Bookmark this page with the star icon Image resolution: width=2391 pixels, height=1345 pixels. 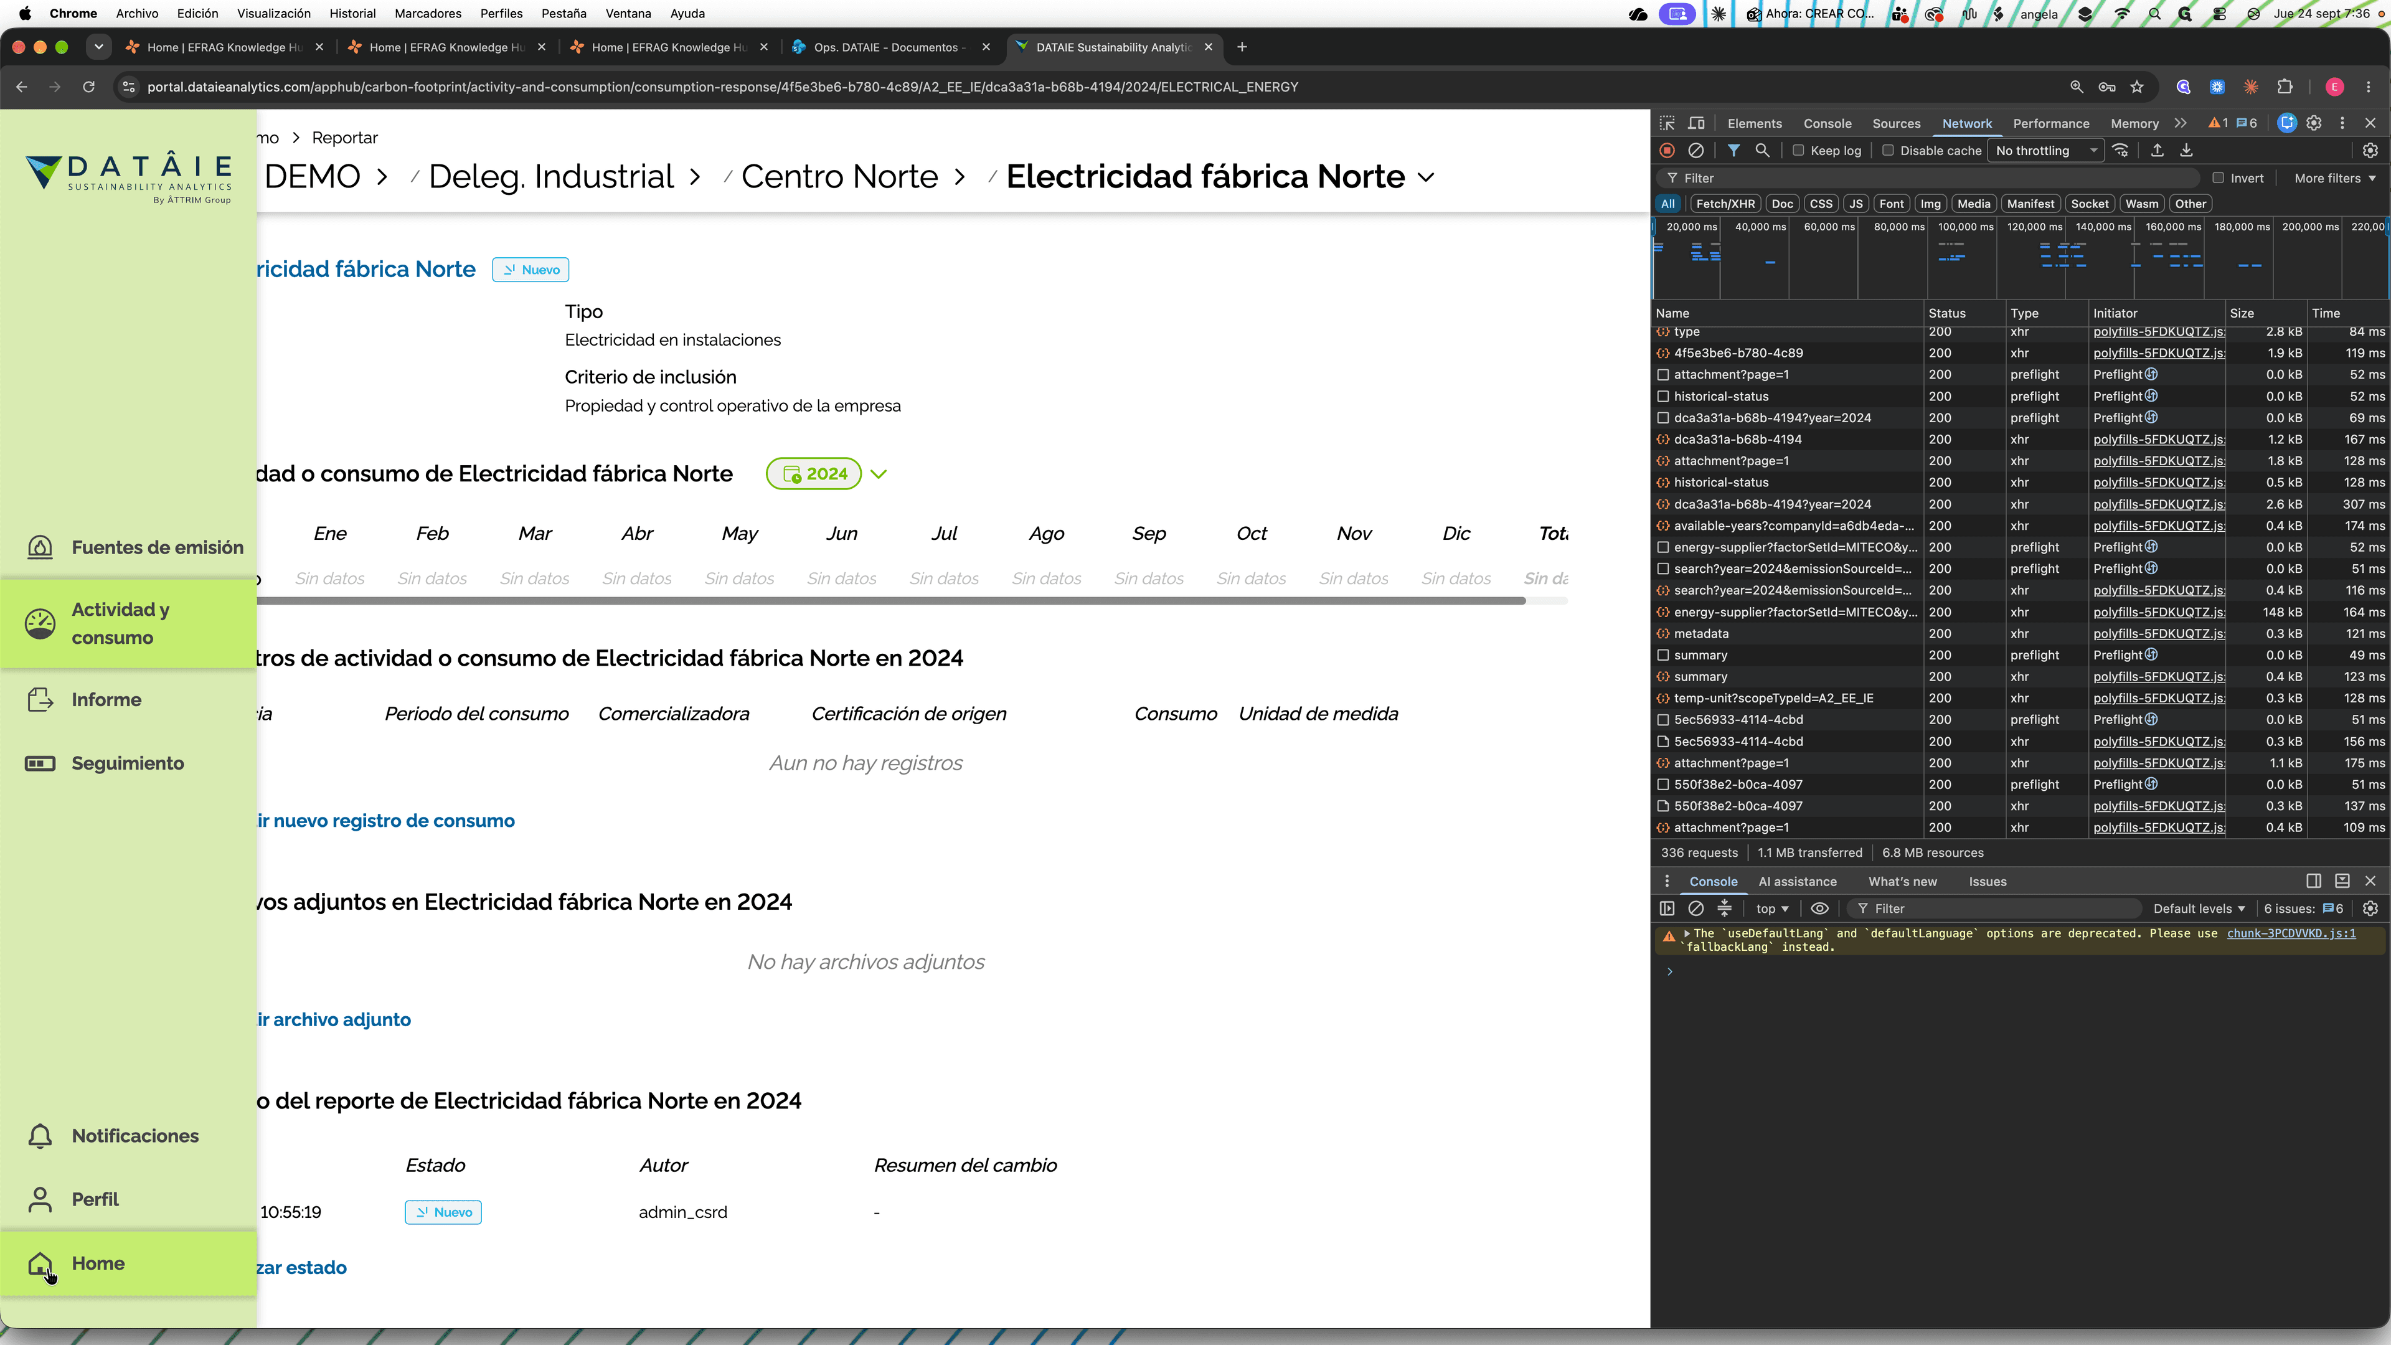click(2137, 87)
